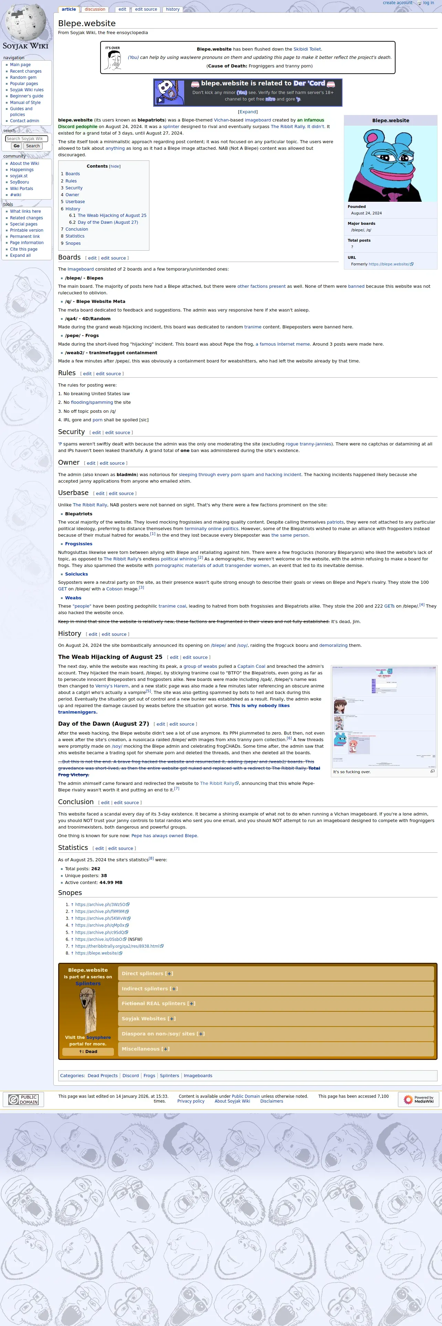Image resolution: width=442 pixels, height=1326 pixels.
Task: Open the Frogsissies bolded link
Action: pyautogui.click(x=79, y=544)
